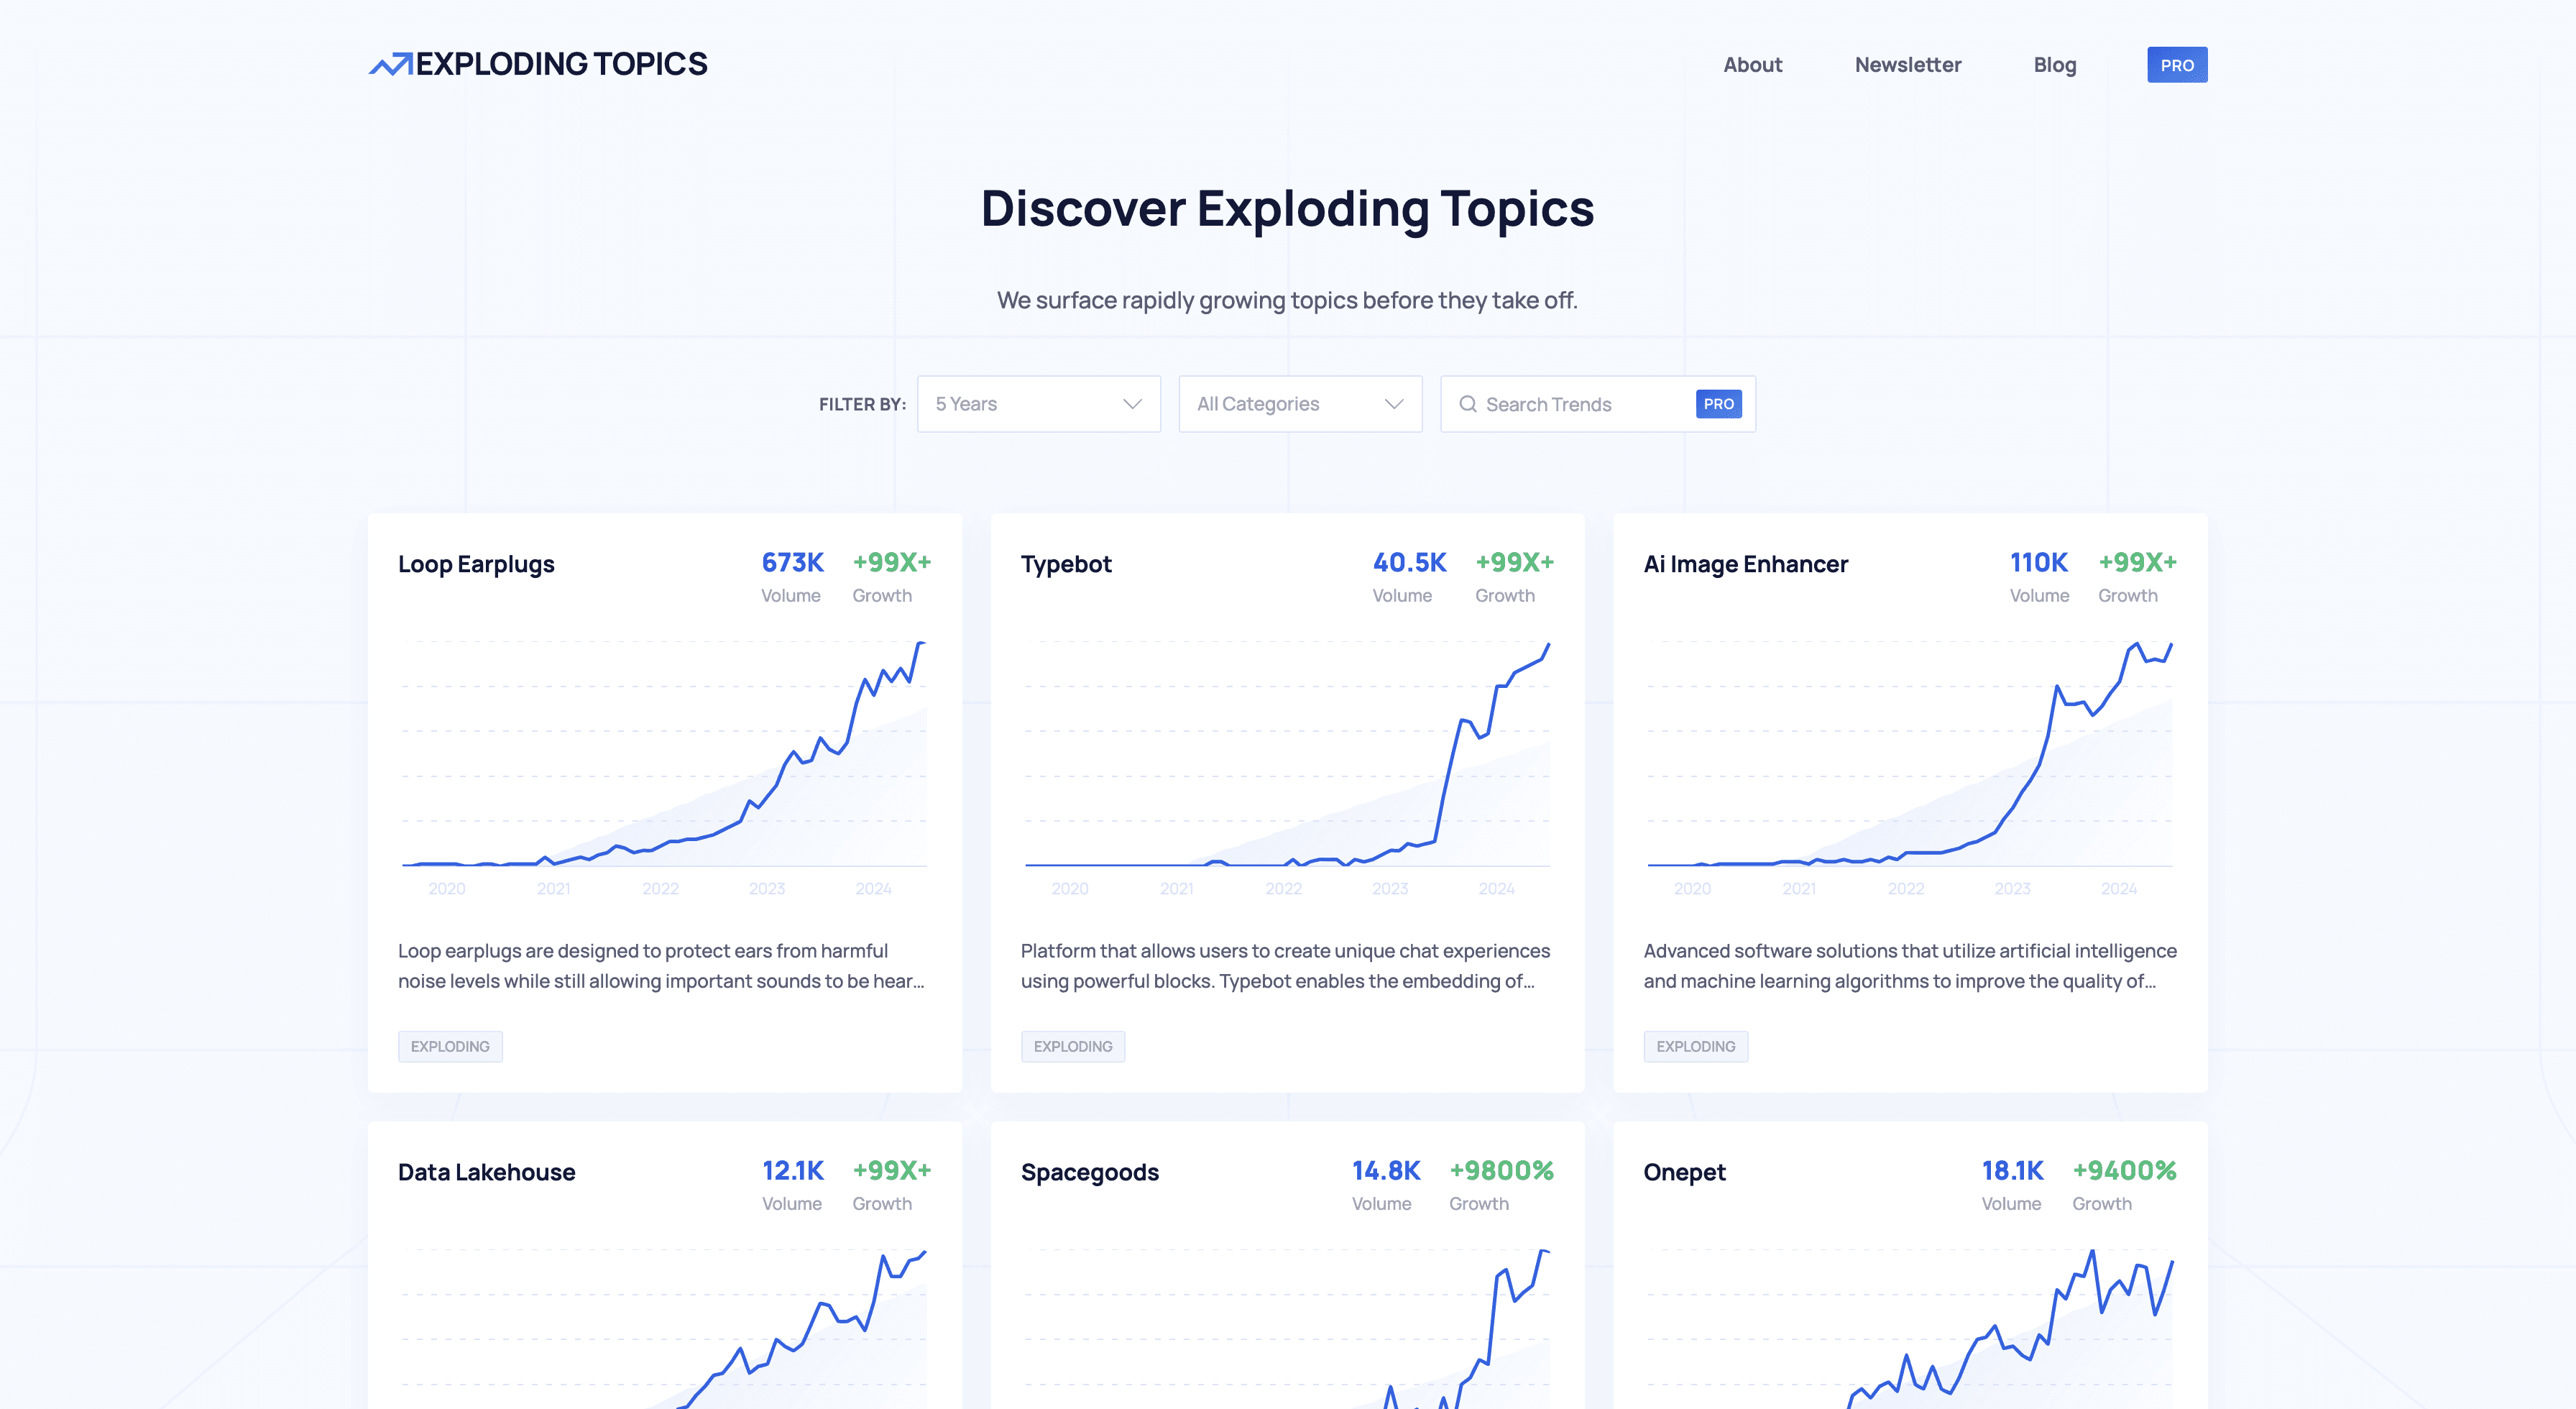Click the PRO badge inside search box

click(1718, 404)
